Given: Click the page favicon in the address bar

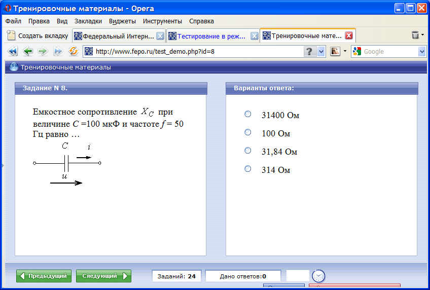Looking at the screenshot, I should coord(89,51).
